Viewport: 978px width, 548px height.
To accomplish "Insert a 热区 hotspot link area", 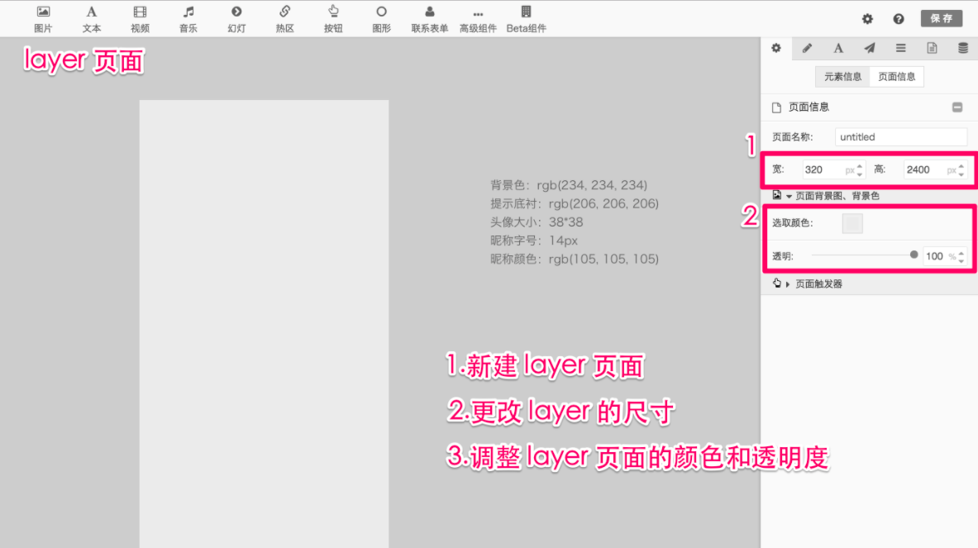I will click(284, 18).
